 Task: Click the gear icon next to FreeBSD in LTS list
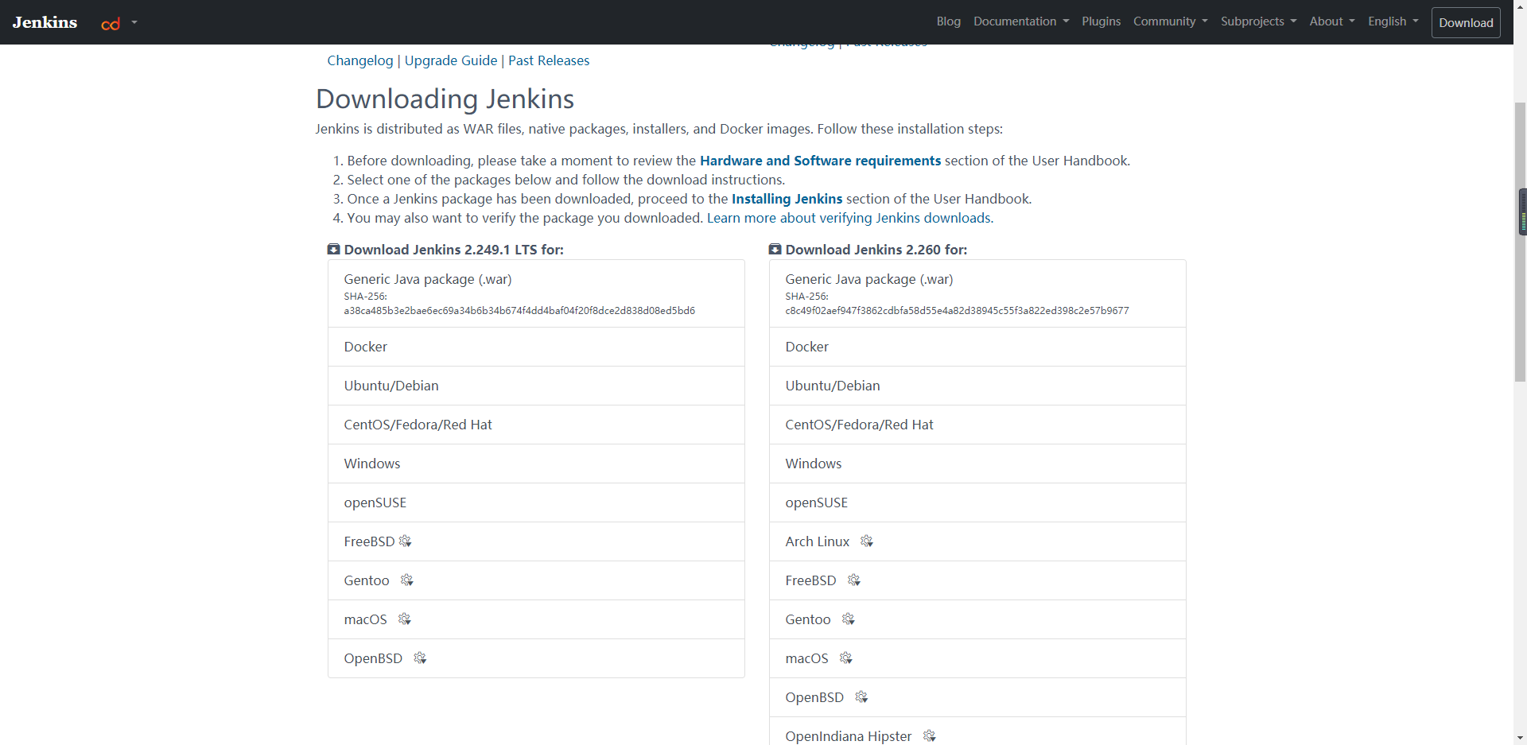[x=406, y=541]
